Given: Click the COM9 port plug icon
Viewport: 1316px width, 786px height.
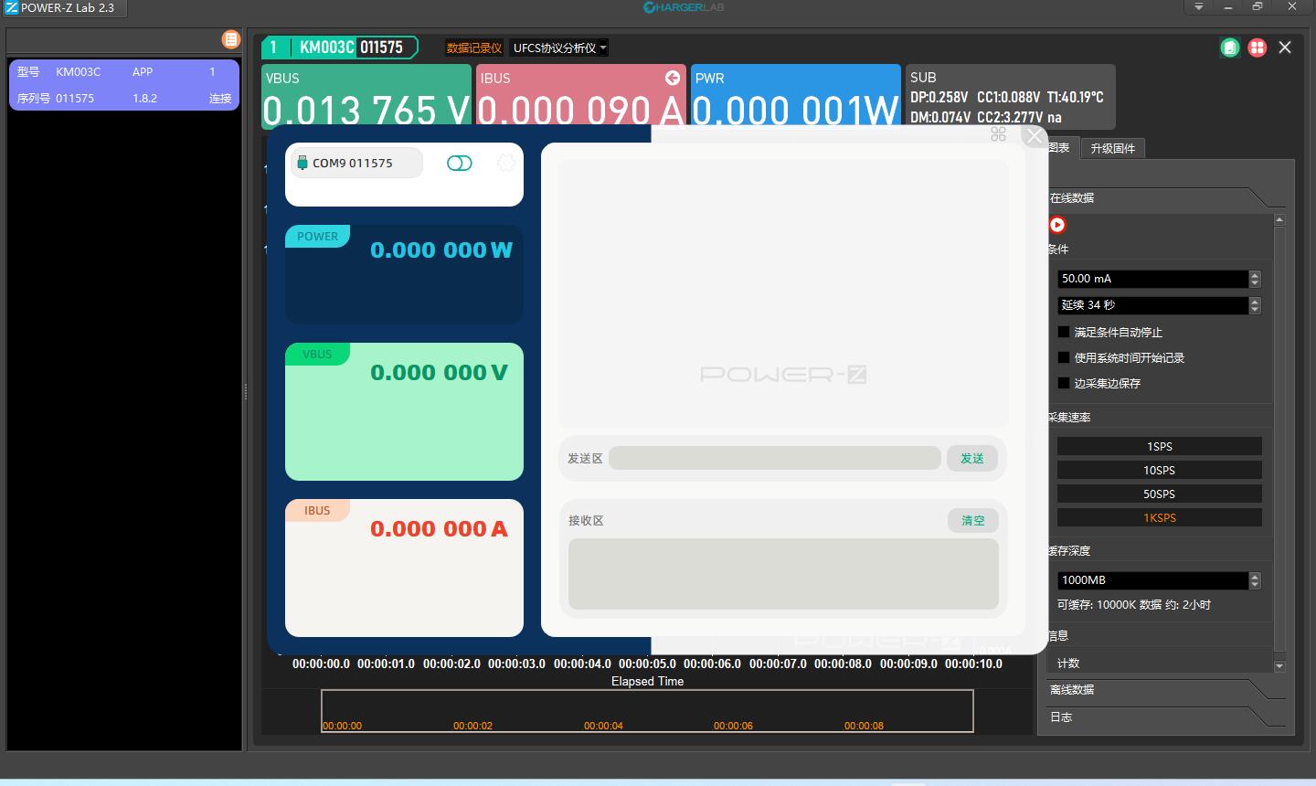Looking at the screenshot, I should tap(302, 163).
